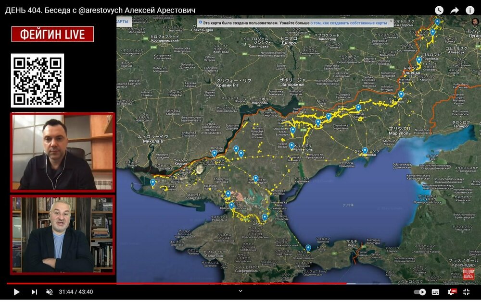Screen dimensions: 481x302
Task: Add video to Watch Later
Action: click(x=439, y=10)
